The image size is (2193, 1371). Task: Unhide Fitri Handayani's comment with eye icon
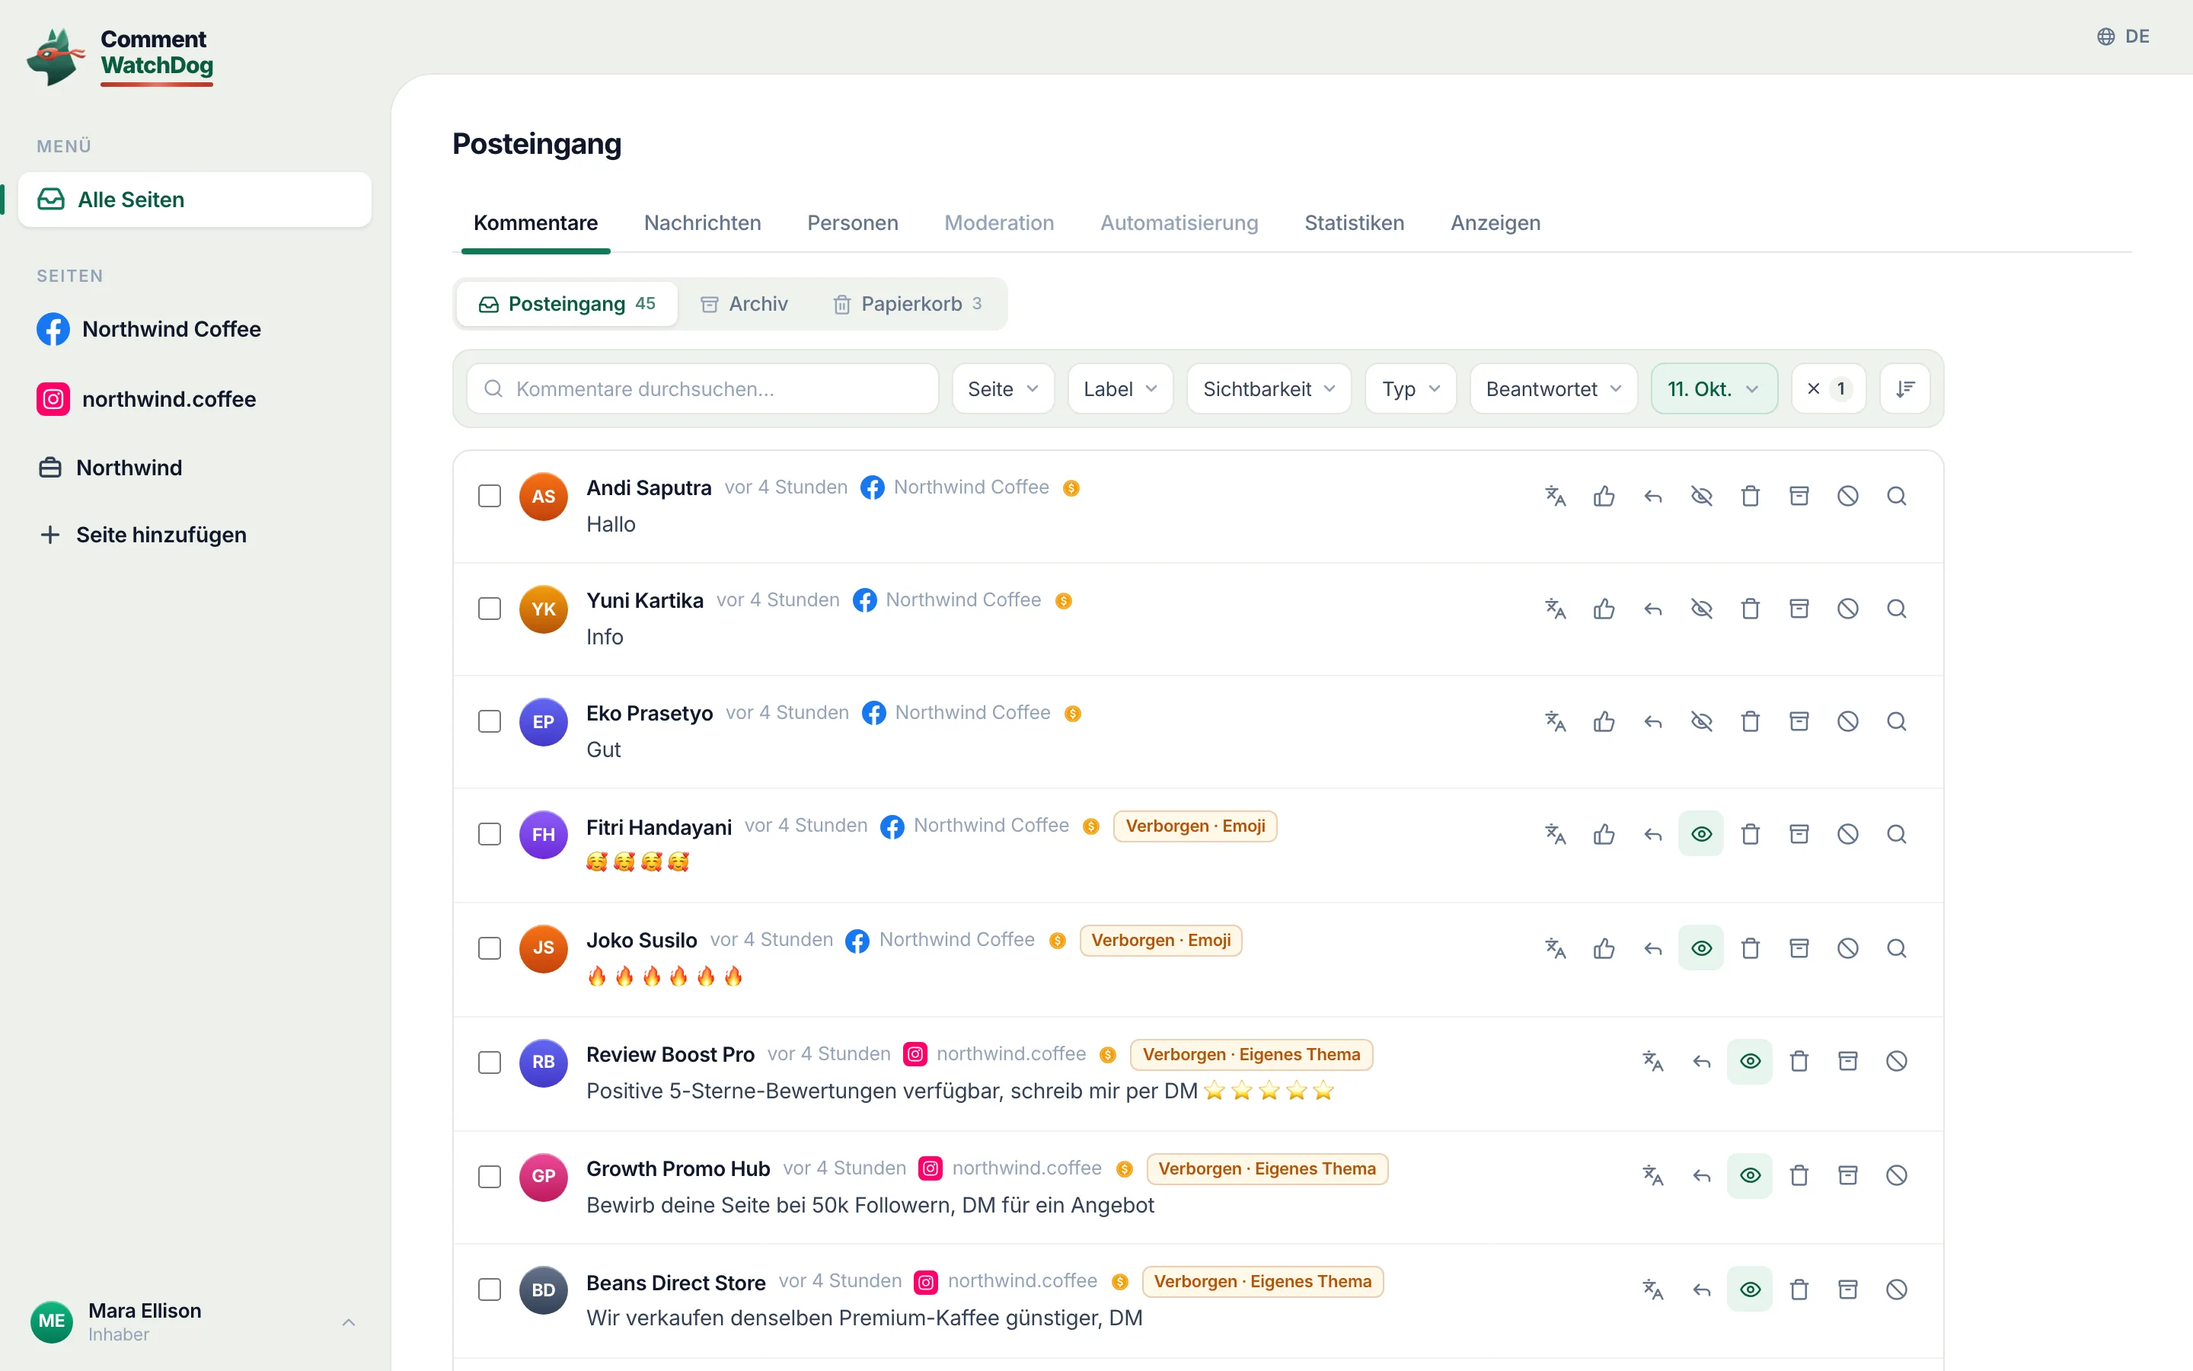pyautogui.click(x=1701, y=834)
